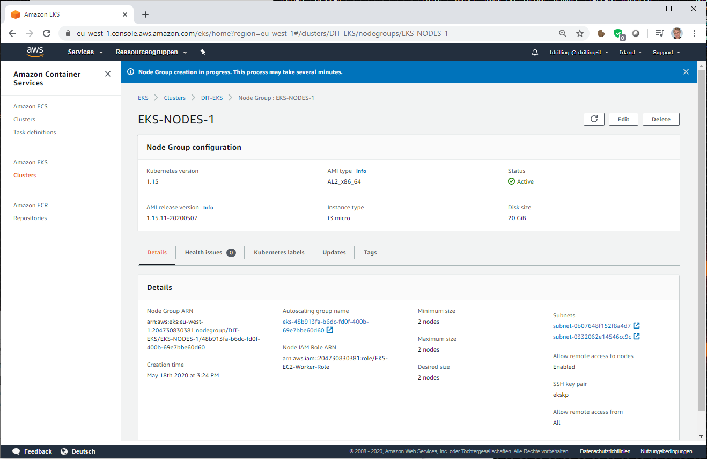707x459 pixels.
Task: Open ECS Clusters in the sidebar
Action: tap(25, 119)
